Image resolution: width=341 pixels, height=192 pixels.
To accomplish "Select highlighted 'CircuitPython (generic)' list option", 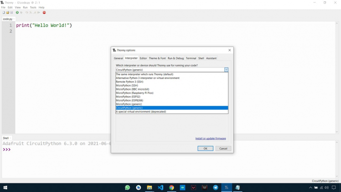I will click(x=172, y=108).
